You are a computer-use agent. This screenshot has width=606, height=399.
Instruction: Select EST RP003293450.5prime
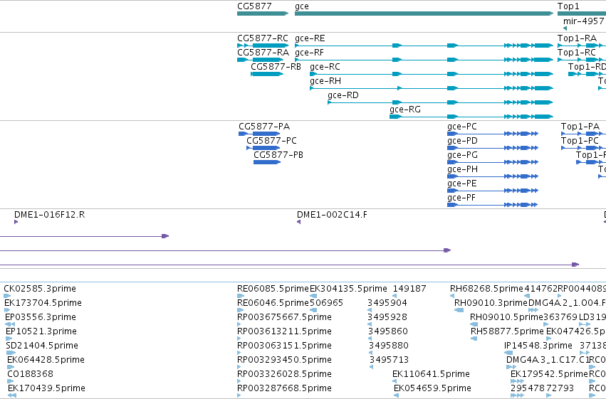(x=284, y=360)
